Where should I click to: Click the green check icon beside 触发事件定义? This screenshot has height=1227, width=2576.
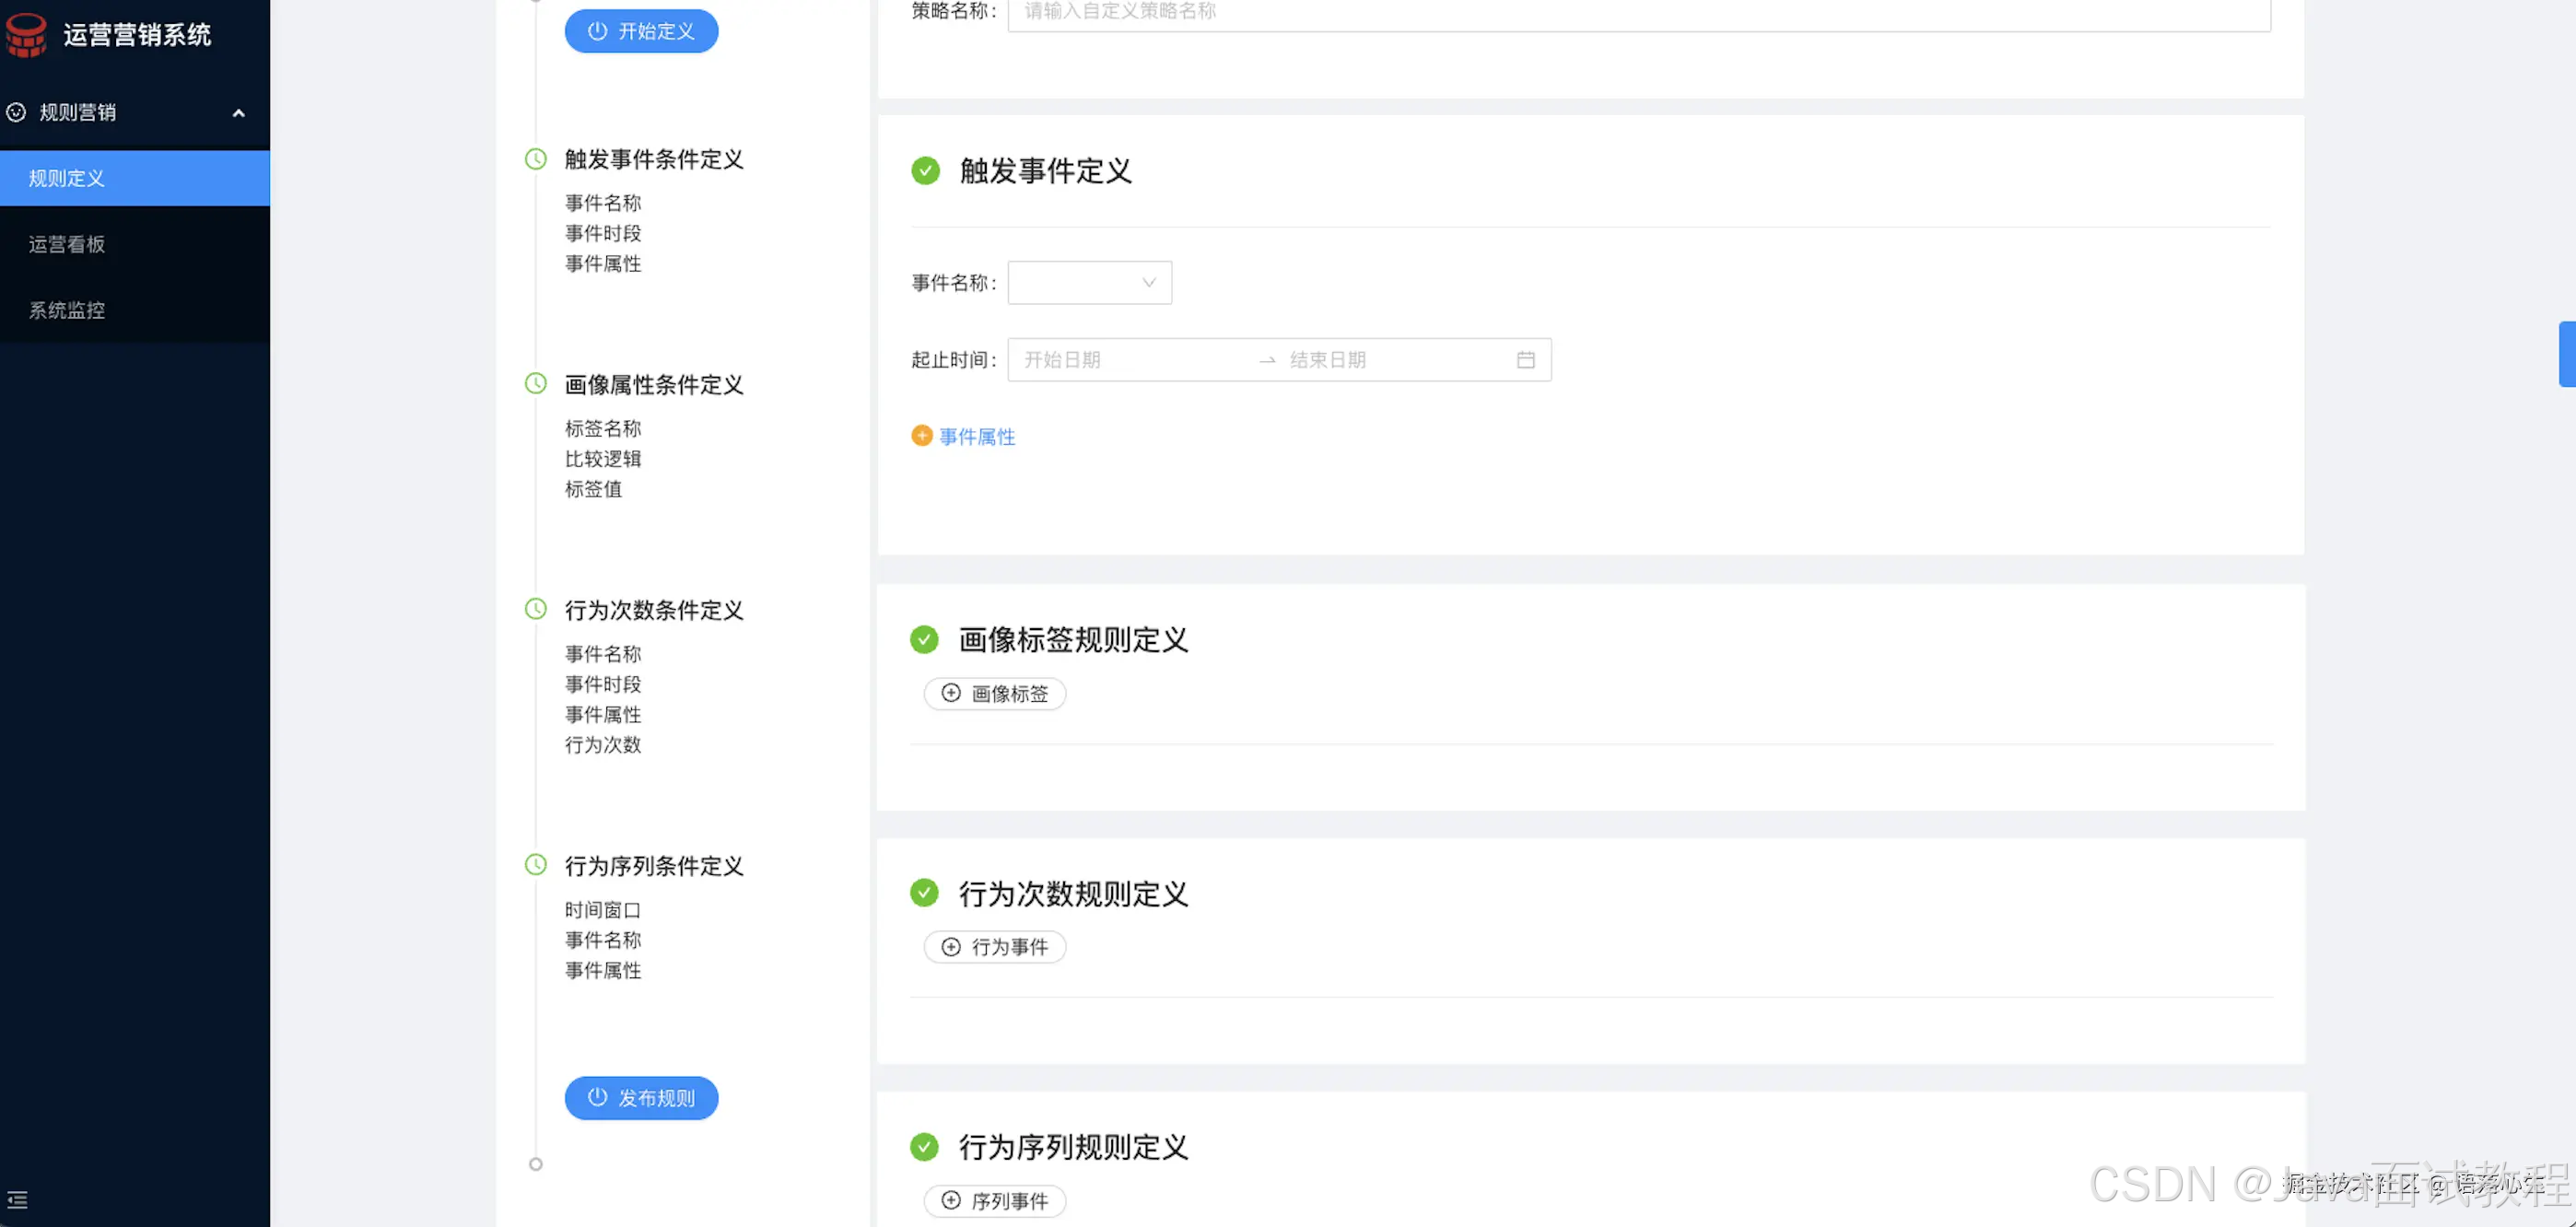point(925,171)
